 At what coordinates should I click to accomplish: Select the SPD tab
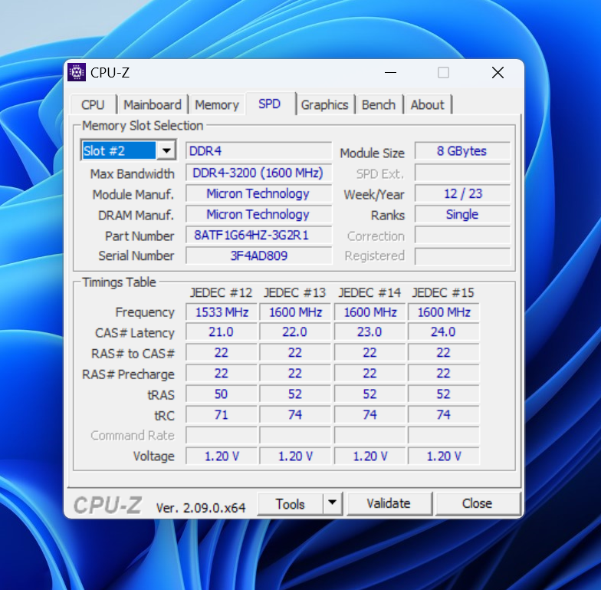(x=270, y=104)
